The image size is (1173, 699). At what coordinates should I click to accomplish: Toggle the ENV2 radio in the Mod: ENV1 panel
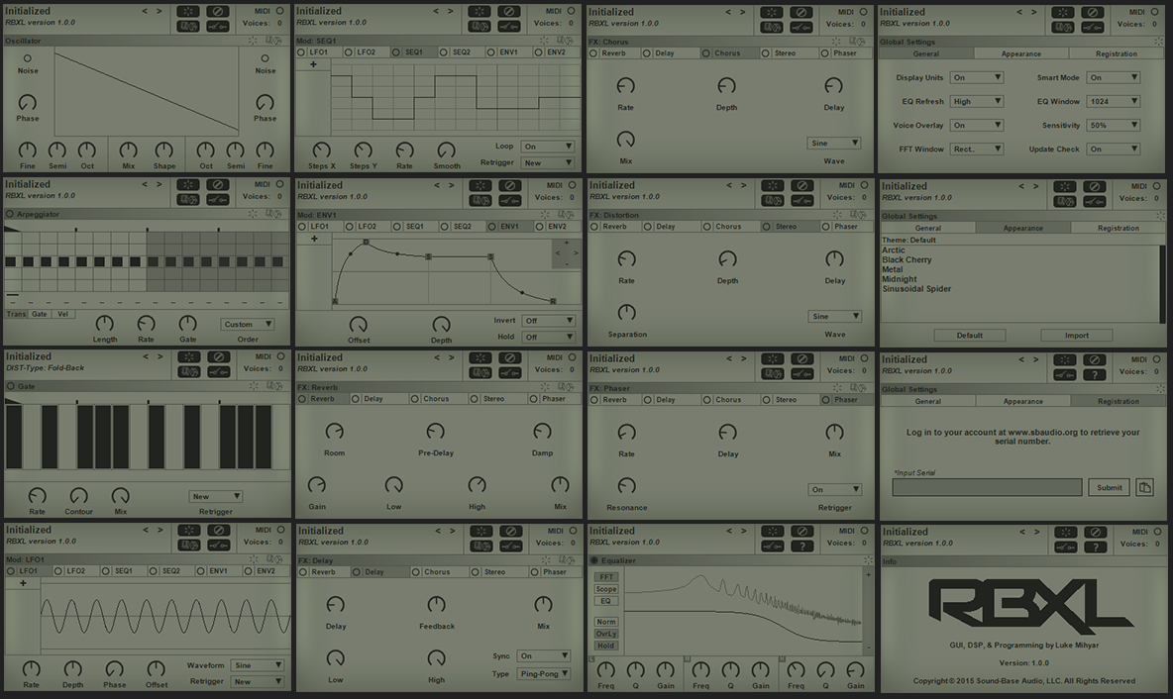[540, 227]
